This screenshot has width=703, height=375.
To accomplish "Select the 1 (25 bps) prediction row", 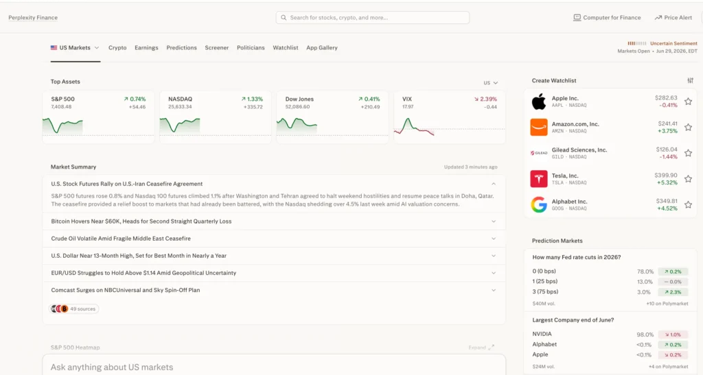I will pyautogui.click(x=610, y=282).
